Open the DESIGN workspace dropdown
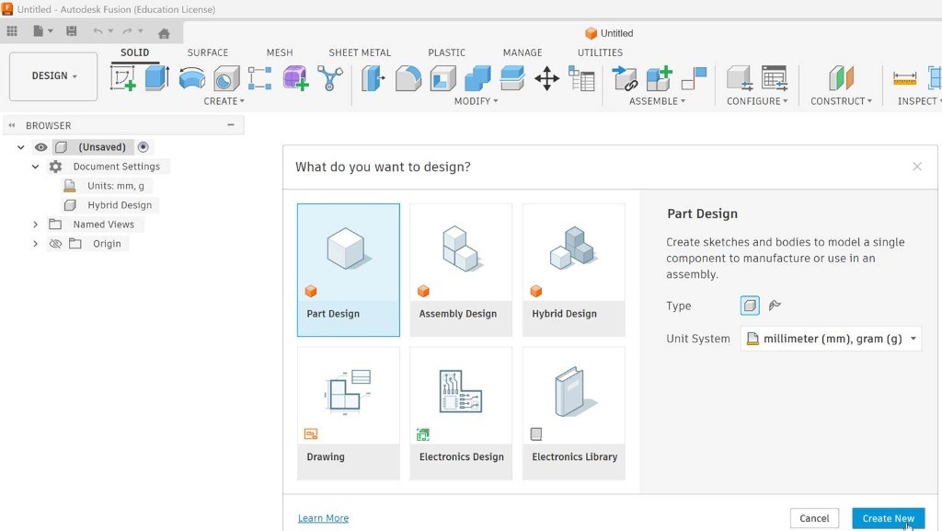942x531 pixels. coord(53,76)
